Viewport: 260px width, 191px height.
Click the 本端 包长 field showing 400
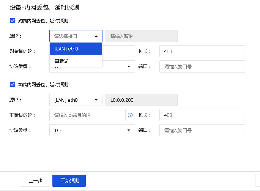click(202, 115)
